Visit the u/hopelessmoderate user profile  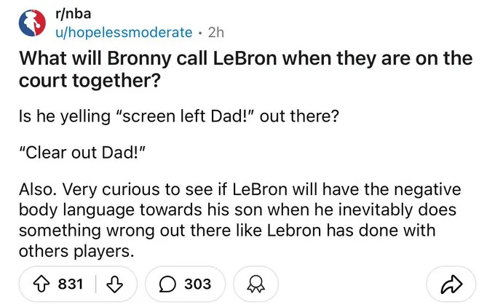pyautogui.click(x=124, y=32)
